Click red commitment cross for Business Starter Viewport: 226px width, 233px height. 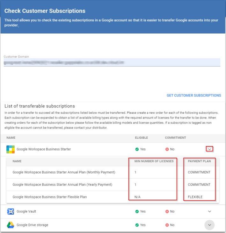click(x=167, y=149)
